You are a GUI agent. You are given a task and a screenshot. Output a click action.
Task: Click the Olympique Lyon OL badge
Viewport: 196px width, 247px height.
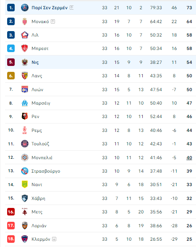[25, 89]
